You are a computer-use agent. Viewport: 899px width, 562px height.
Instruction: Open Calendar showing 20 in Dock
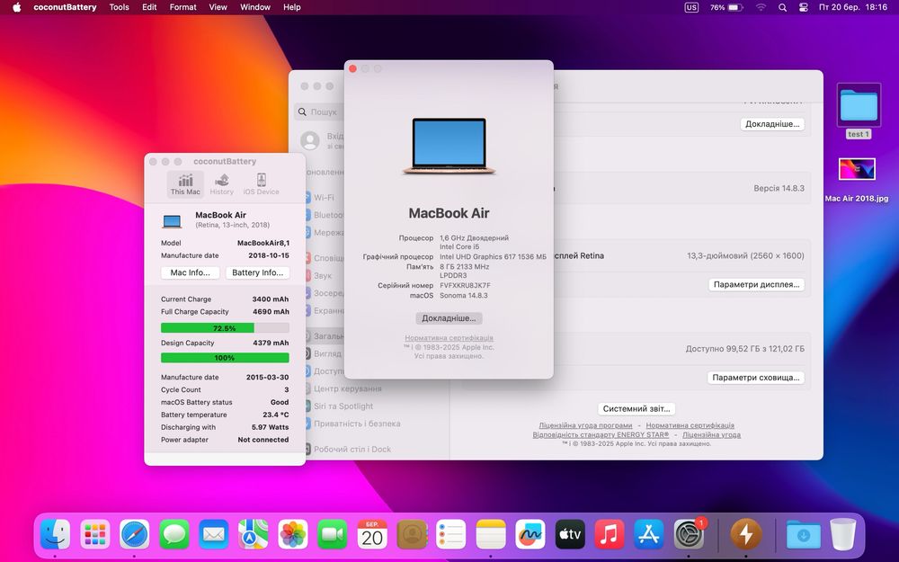372,534
